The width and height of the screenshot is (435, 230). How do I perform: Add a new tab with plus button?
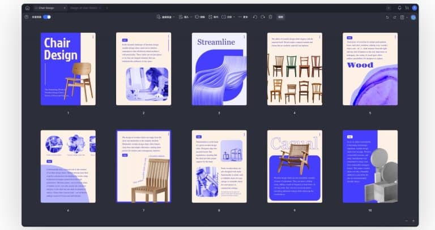[x=106, y=8]
